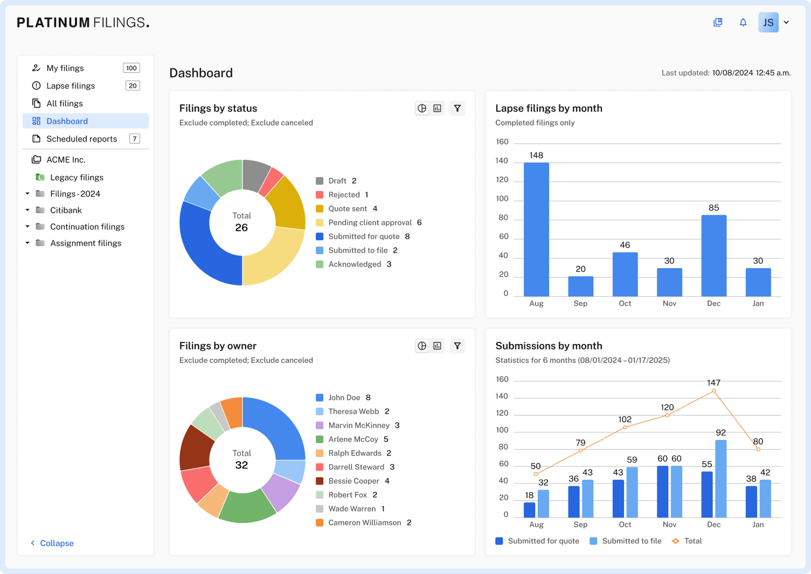Click the Legacy filings folder icon
811x574 pixels.
(40, 177)
